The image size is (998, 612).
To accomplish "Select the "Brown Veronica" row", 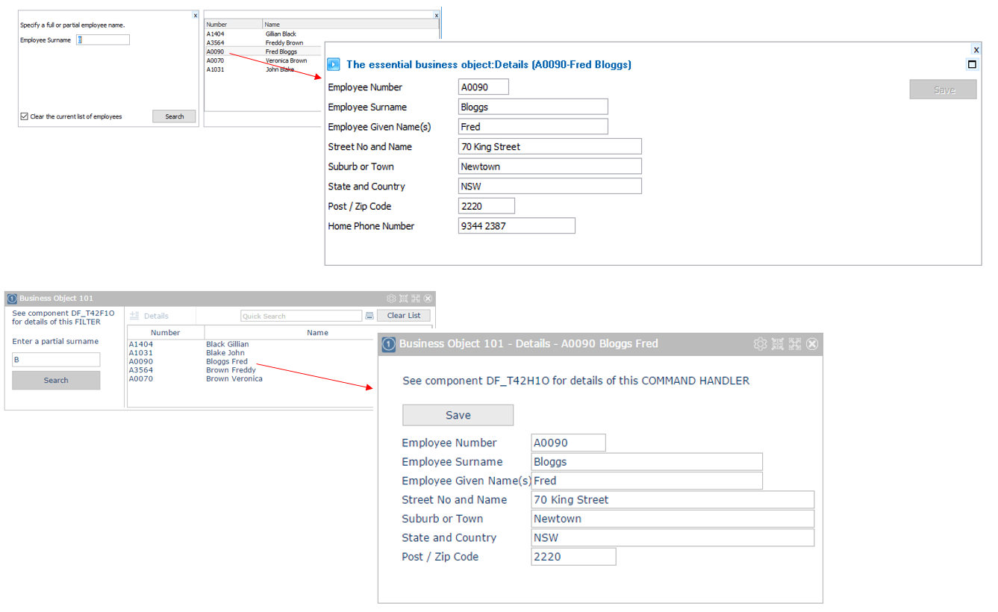I will [251, 378].
